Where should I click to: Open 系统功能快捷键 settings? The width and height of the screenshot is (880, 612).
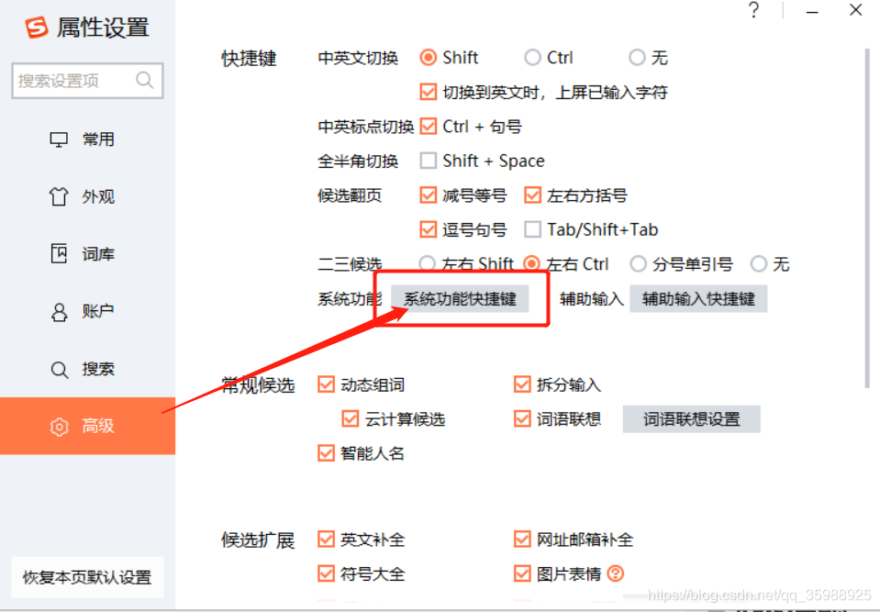[459, 298]
